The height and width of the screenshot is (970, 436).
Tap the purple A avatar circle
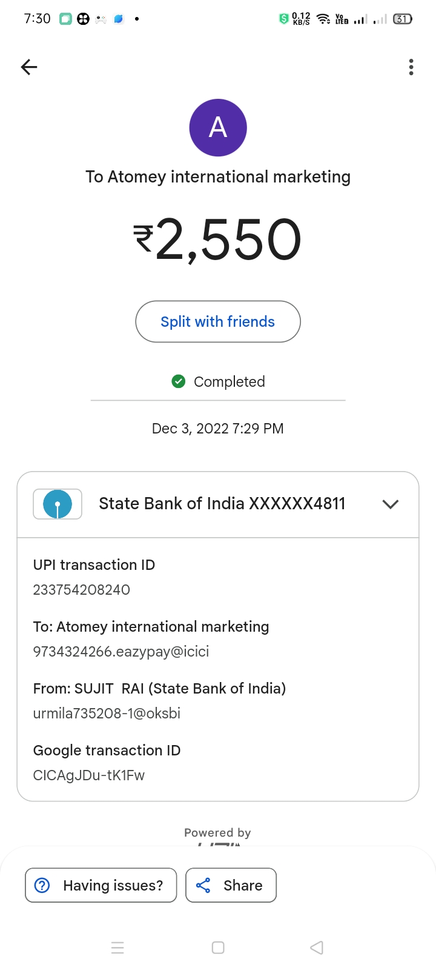[218, 128]
